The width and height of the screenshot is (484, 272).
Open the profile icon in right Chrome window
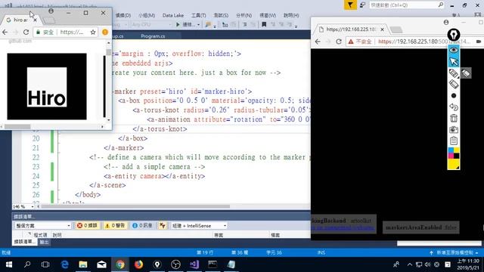446,22
